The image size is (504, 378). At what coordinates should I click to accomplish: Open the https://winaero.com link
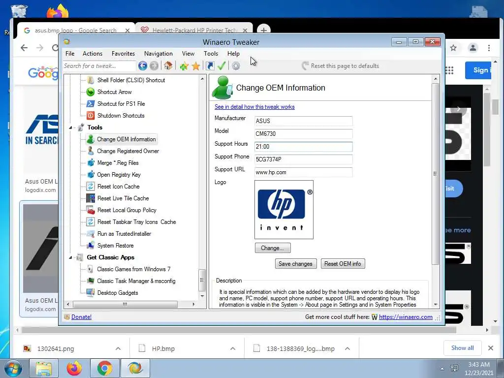pos(406,317)
